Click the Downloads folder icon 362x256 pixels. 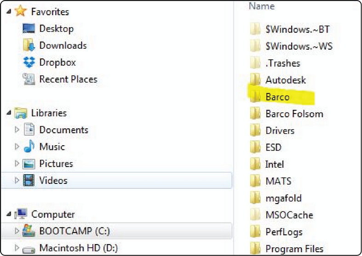(29, 45)
